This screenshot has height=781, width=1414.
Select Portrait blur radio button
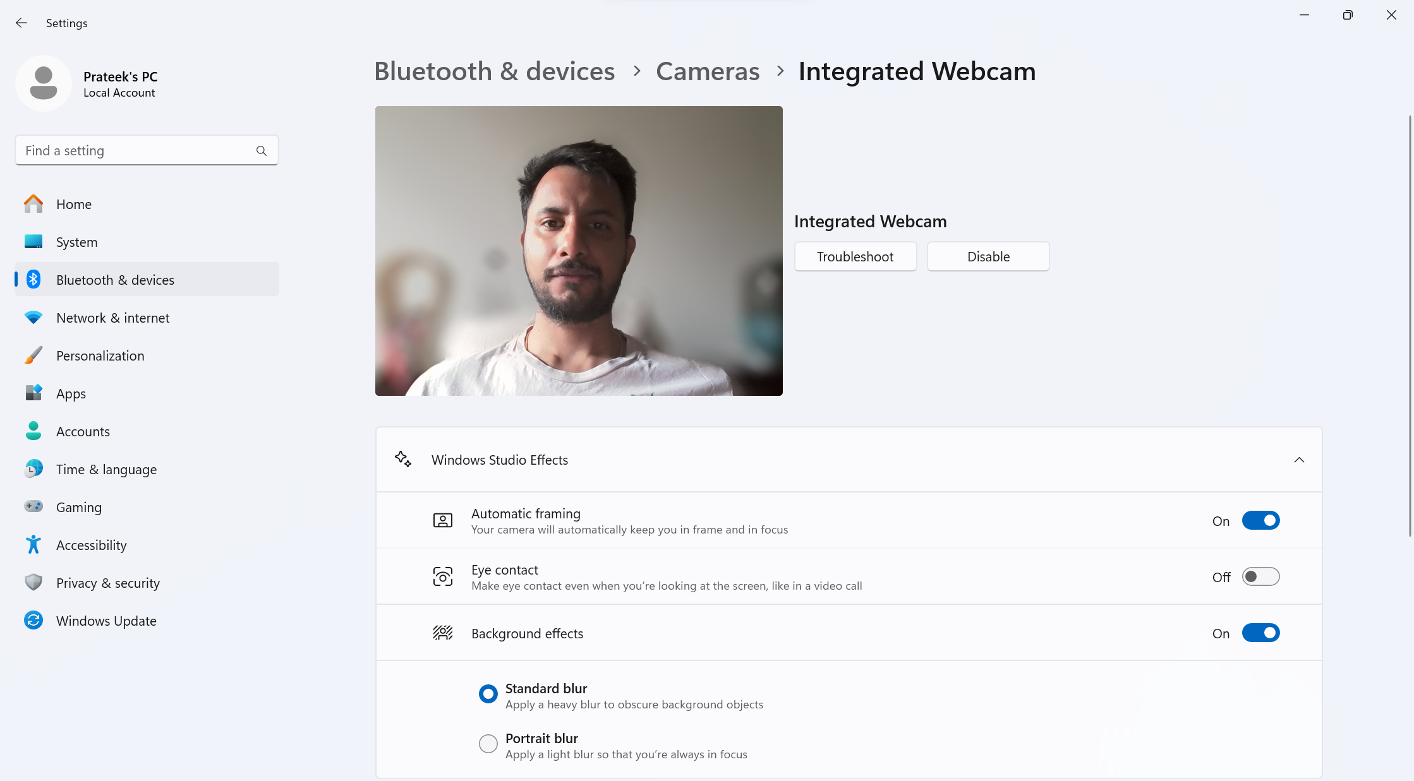point(488,744)
